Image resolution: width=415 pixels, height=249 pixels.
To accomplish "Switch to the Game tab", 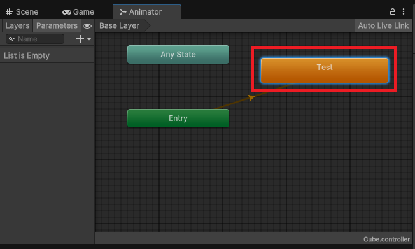I will tap(78, 12).
